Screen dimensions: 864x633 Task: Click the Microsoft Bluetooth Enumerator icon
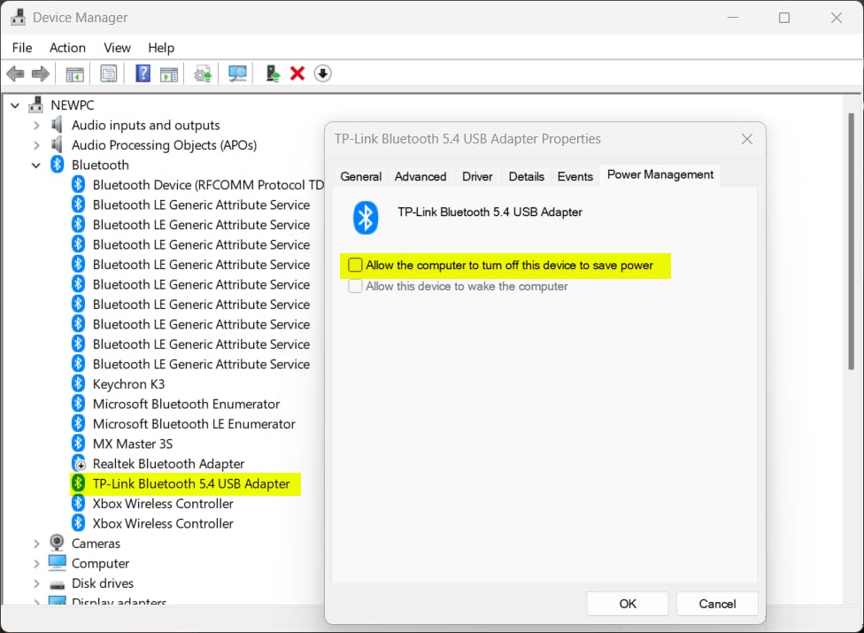point(78,404)
